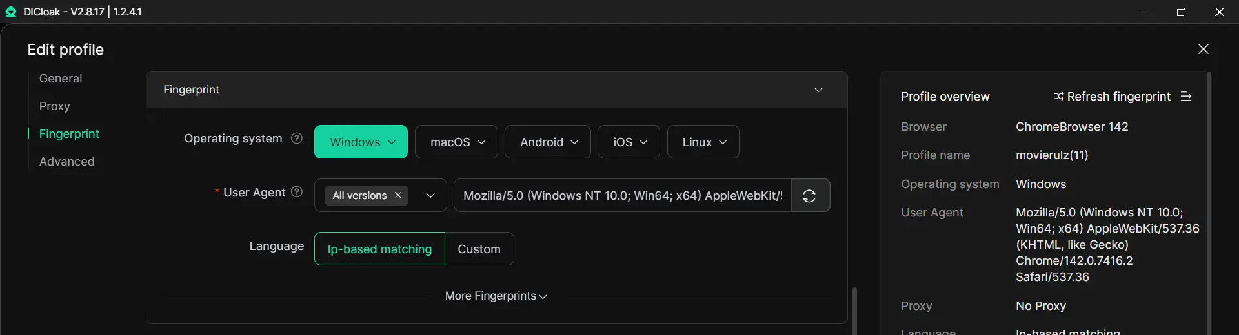The image size is (1239, 335).
Task: Select Ip-based matching language option
Action: (379, 249)
